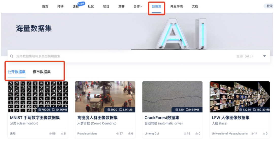Open the 全部 (ALL) filter dropdown
This screenshot has height=141, width=274.
coord(245,56)
